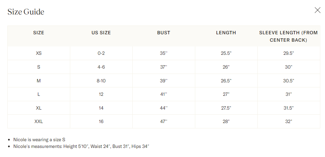Click the Size Guide heading
The image size is (325, 157).
26,12
